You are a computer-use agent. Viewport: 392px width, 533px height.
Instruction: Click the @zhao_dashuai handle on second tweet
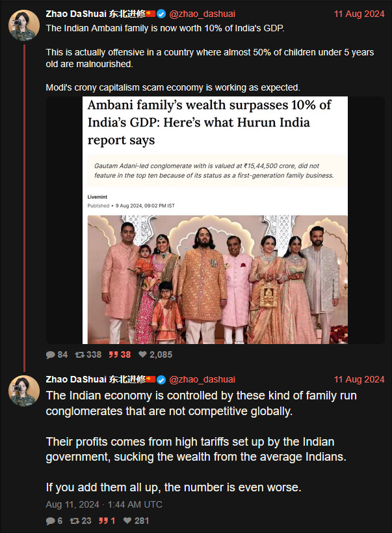(202, 380)
